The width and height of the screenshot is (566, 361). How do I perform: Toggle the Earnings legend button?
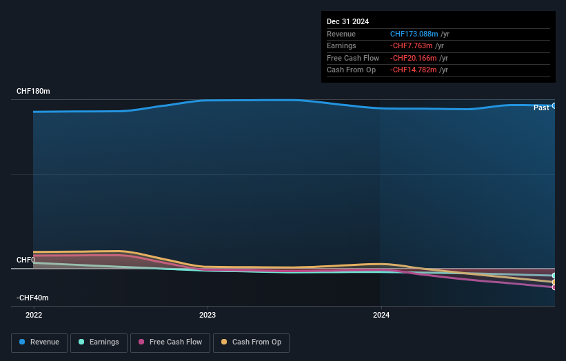[99, 342]
